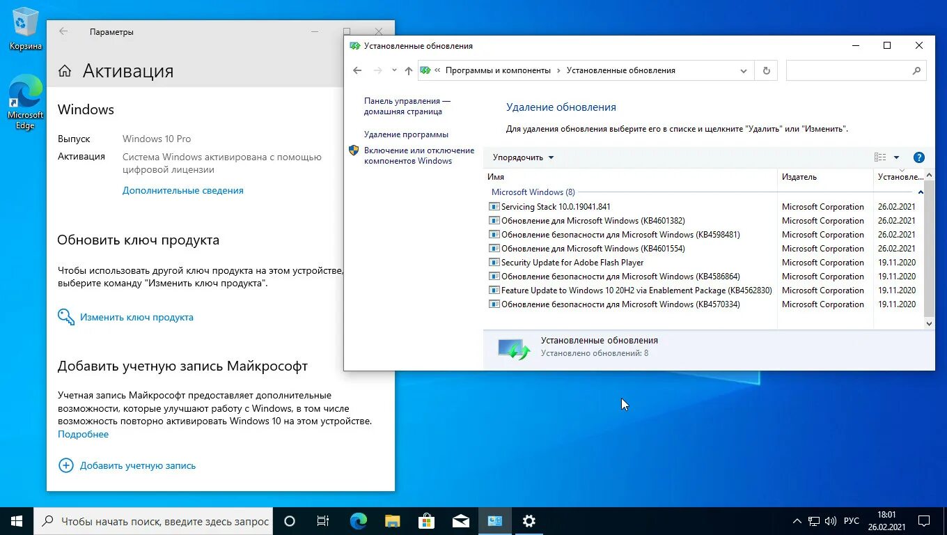Screen dimensions: 947x535
Task: Open Microsoft Edge desktop shortcut
Action: pos(26,102)
